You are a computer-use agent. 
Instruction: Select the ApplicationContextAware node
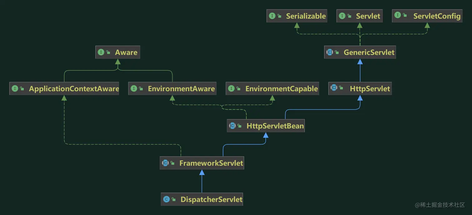click(64, 88)
